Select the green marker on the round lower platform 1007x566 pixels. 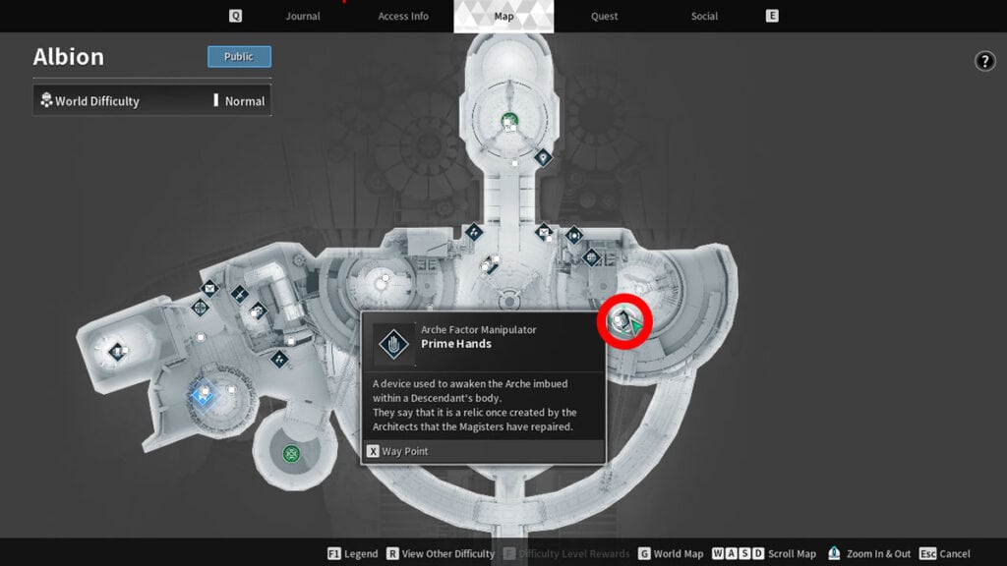tap(291, 454)
